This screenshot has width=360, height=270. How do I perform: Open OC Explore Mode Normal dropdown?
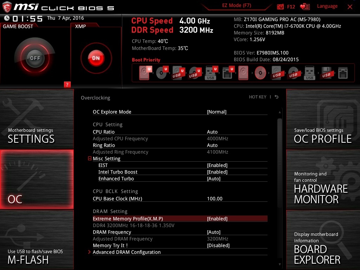pyautogui.click(x=217, y=112)
